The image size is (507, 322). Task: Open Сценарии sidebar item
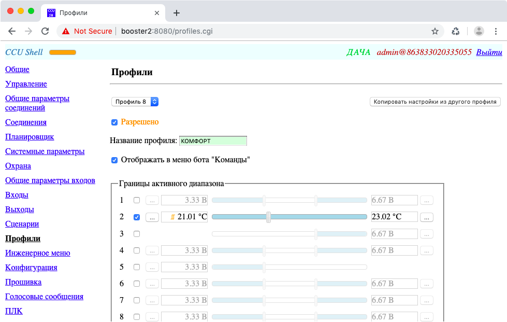coord(22,224)
